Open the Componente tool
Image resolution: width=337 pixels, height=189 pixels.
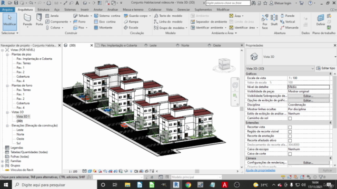click(x=57, y=22)
